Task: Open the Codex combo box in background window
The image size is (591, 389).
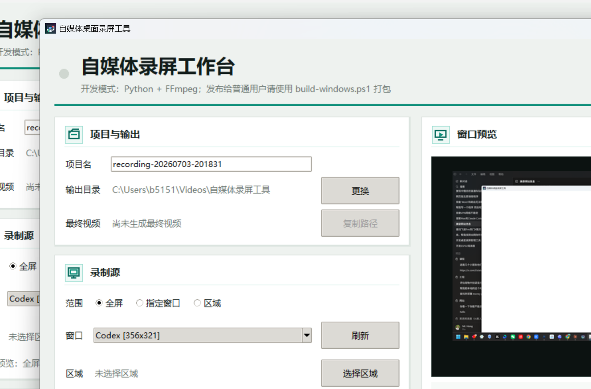Action: click(x=24, y=299)
